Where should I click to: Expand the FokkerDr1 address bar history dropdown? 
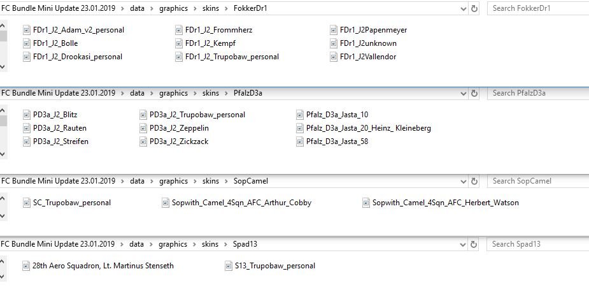point(464,9)
